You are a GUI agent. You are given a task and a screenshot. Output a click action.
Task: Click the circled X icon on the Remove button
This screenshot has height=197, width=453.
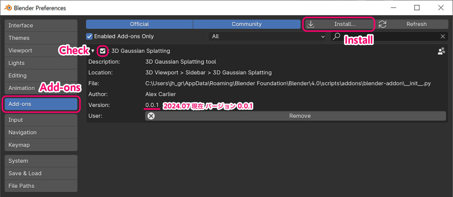click(151, 116)
